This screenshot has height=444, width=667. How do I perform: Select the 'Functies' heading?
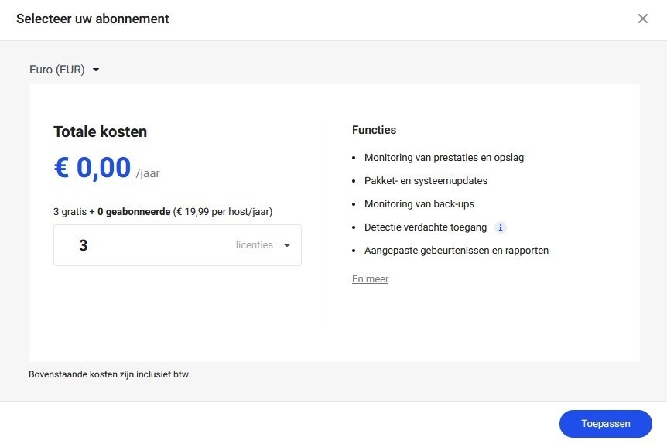coord(374,130)
